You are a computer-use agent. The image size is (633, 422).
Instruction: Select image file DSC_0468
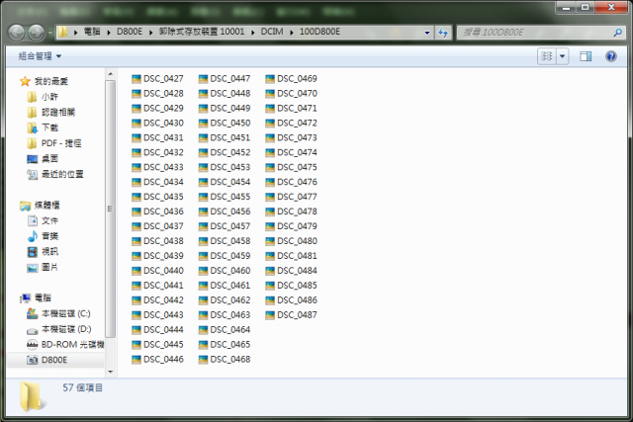[x=225, y=360]
